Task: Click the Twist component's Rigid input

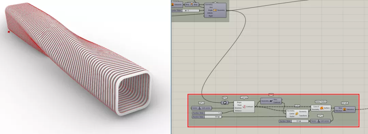Action: coord(211,16)
